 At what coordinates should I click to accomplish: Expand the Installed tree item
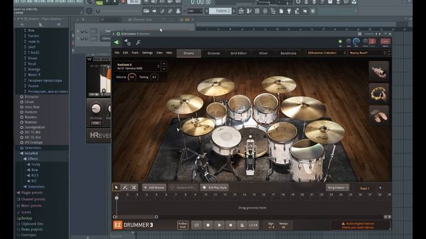click(x=31, y=153)
